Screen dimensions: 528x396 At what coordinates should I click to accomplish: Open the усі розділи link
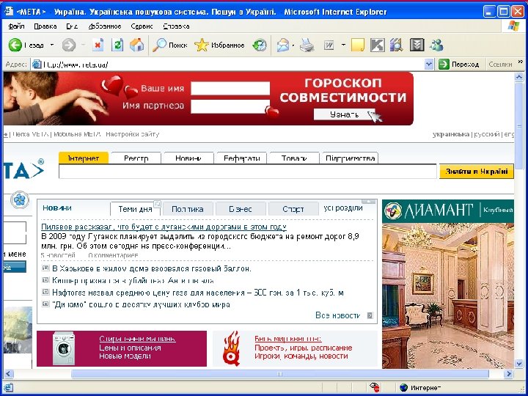pos(343,208)
